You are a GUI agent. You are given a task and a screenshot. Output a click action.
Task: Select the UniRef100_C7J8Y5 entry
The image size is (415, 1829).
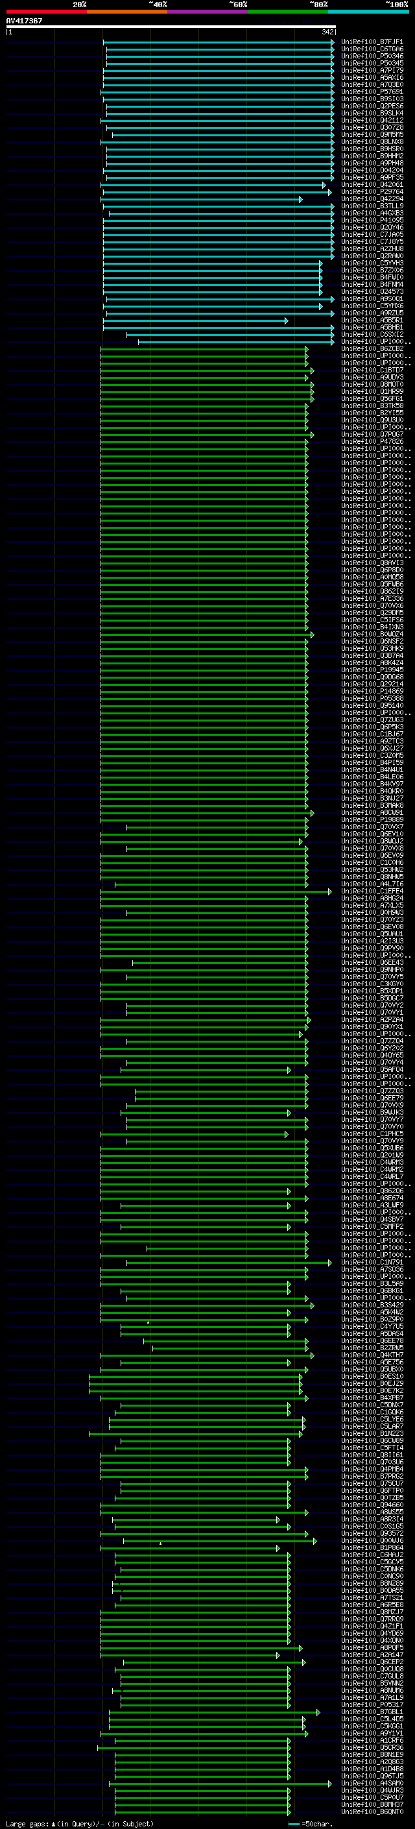pos(372,241)
